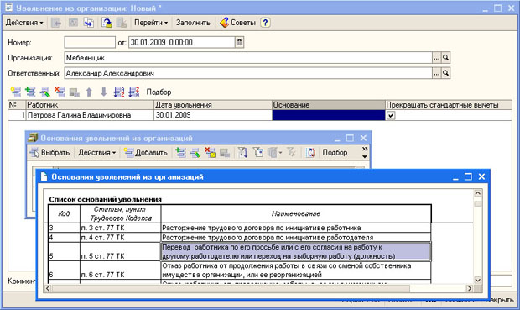
Task: Select Расторжение трудового договора по инициативе работодателя
Action: (x=296, y=238)
